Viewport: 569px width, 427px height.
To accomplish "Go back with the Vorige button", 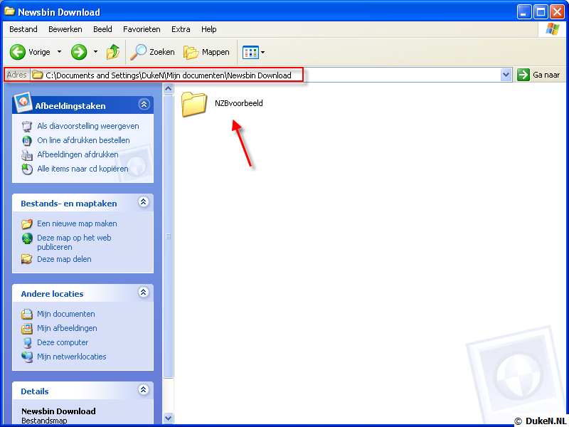I will click(x=30, y=52).
